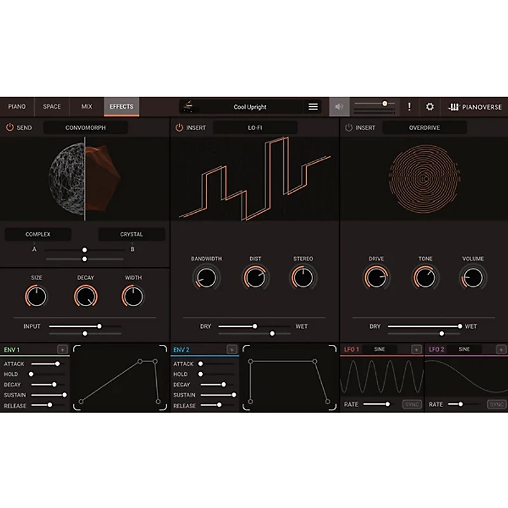The image size is (508, 508).
Task: Switch to the MIX tab
Action: coord(86,107)
